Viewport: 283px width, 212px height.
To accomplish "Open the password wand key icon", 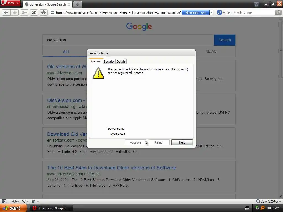I will (x=24, y=13).
